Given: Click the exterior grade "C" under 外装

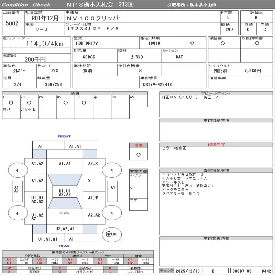Looking at the screenshot, I should (x=248, y=30).
